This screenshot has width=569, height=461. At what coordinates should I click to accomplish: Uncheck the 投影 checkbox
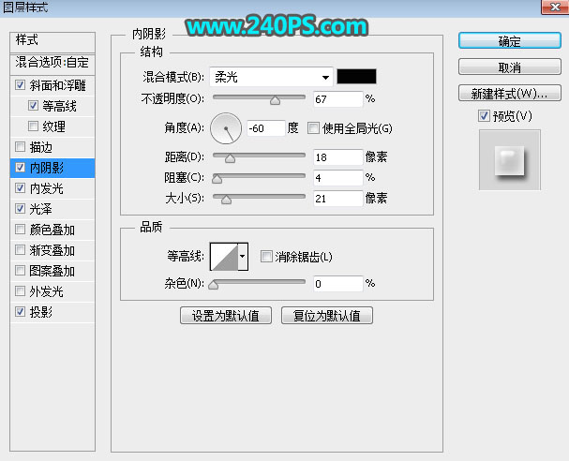[20, 312]
